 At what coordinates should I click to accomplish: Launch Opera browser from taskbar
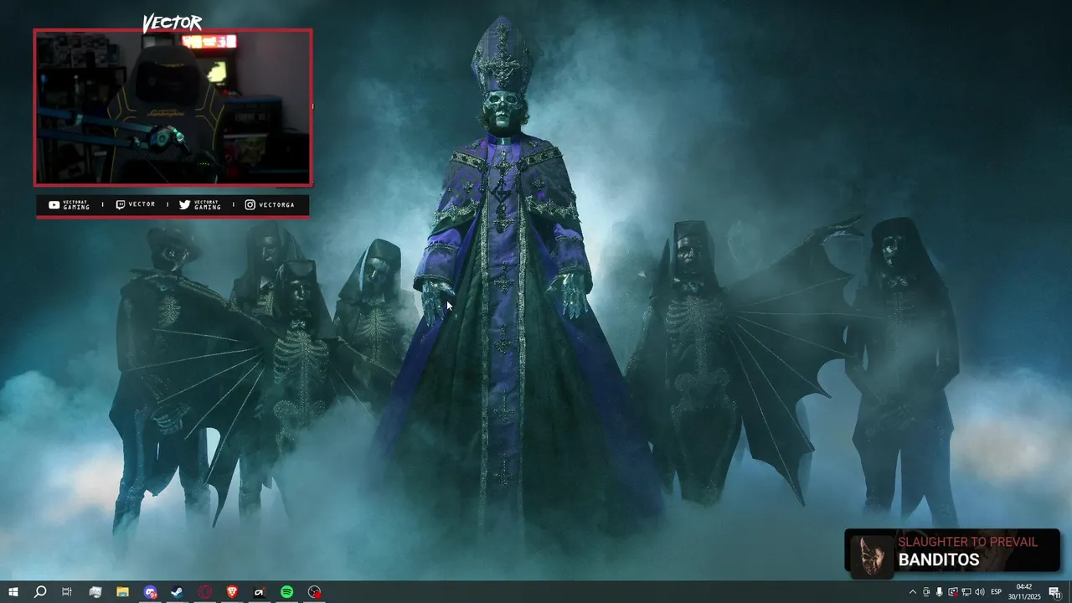click(205, 592)
